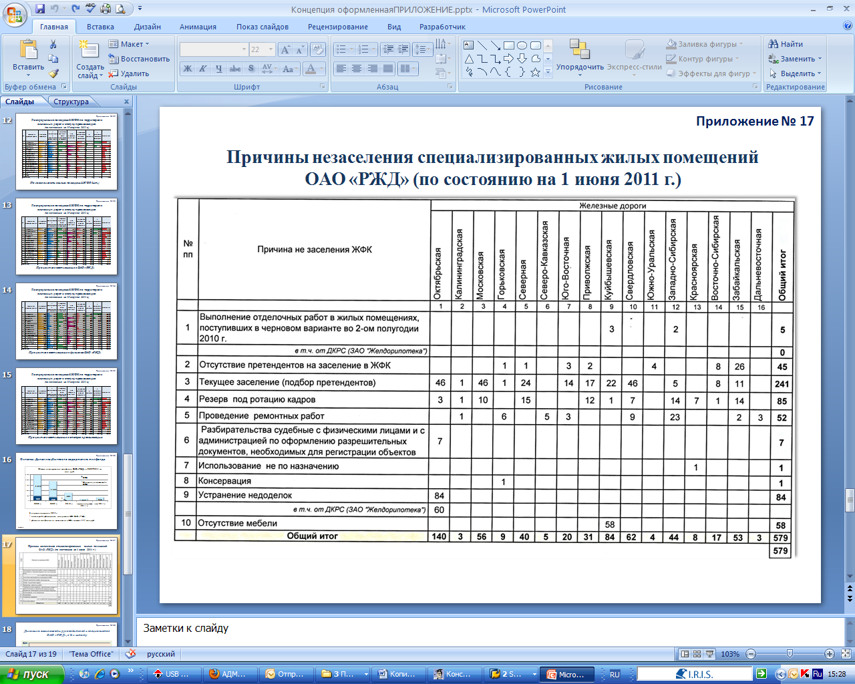855x684 pixels.
Task: Select the isosceles triangle shape
Action: 469,59
